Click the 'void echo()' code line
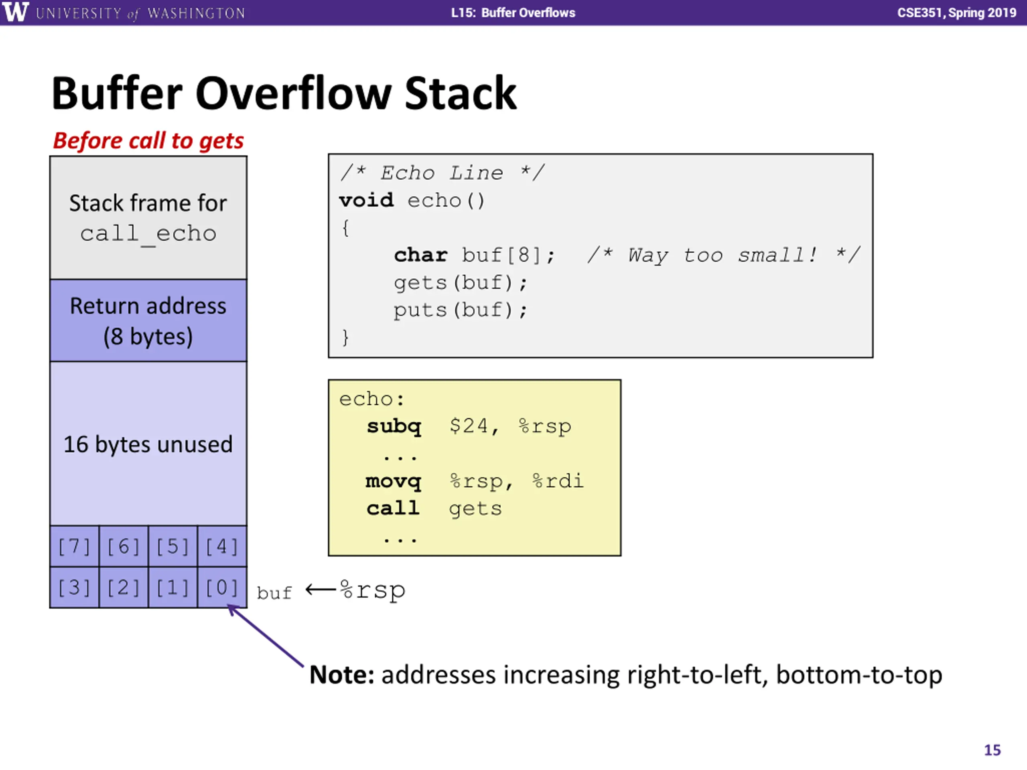The image size is (1027, 770). [412, 201]
